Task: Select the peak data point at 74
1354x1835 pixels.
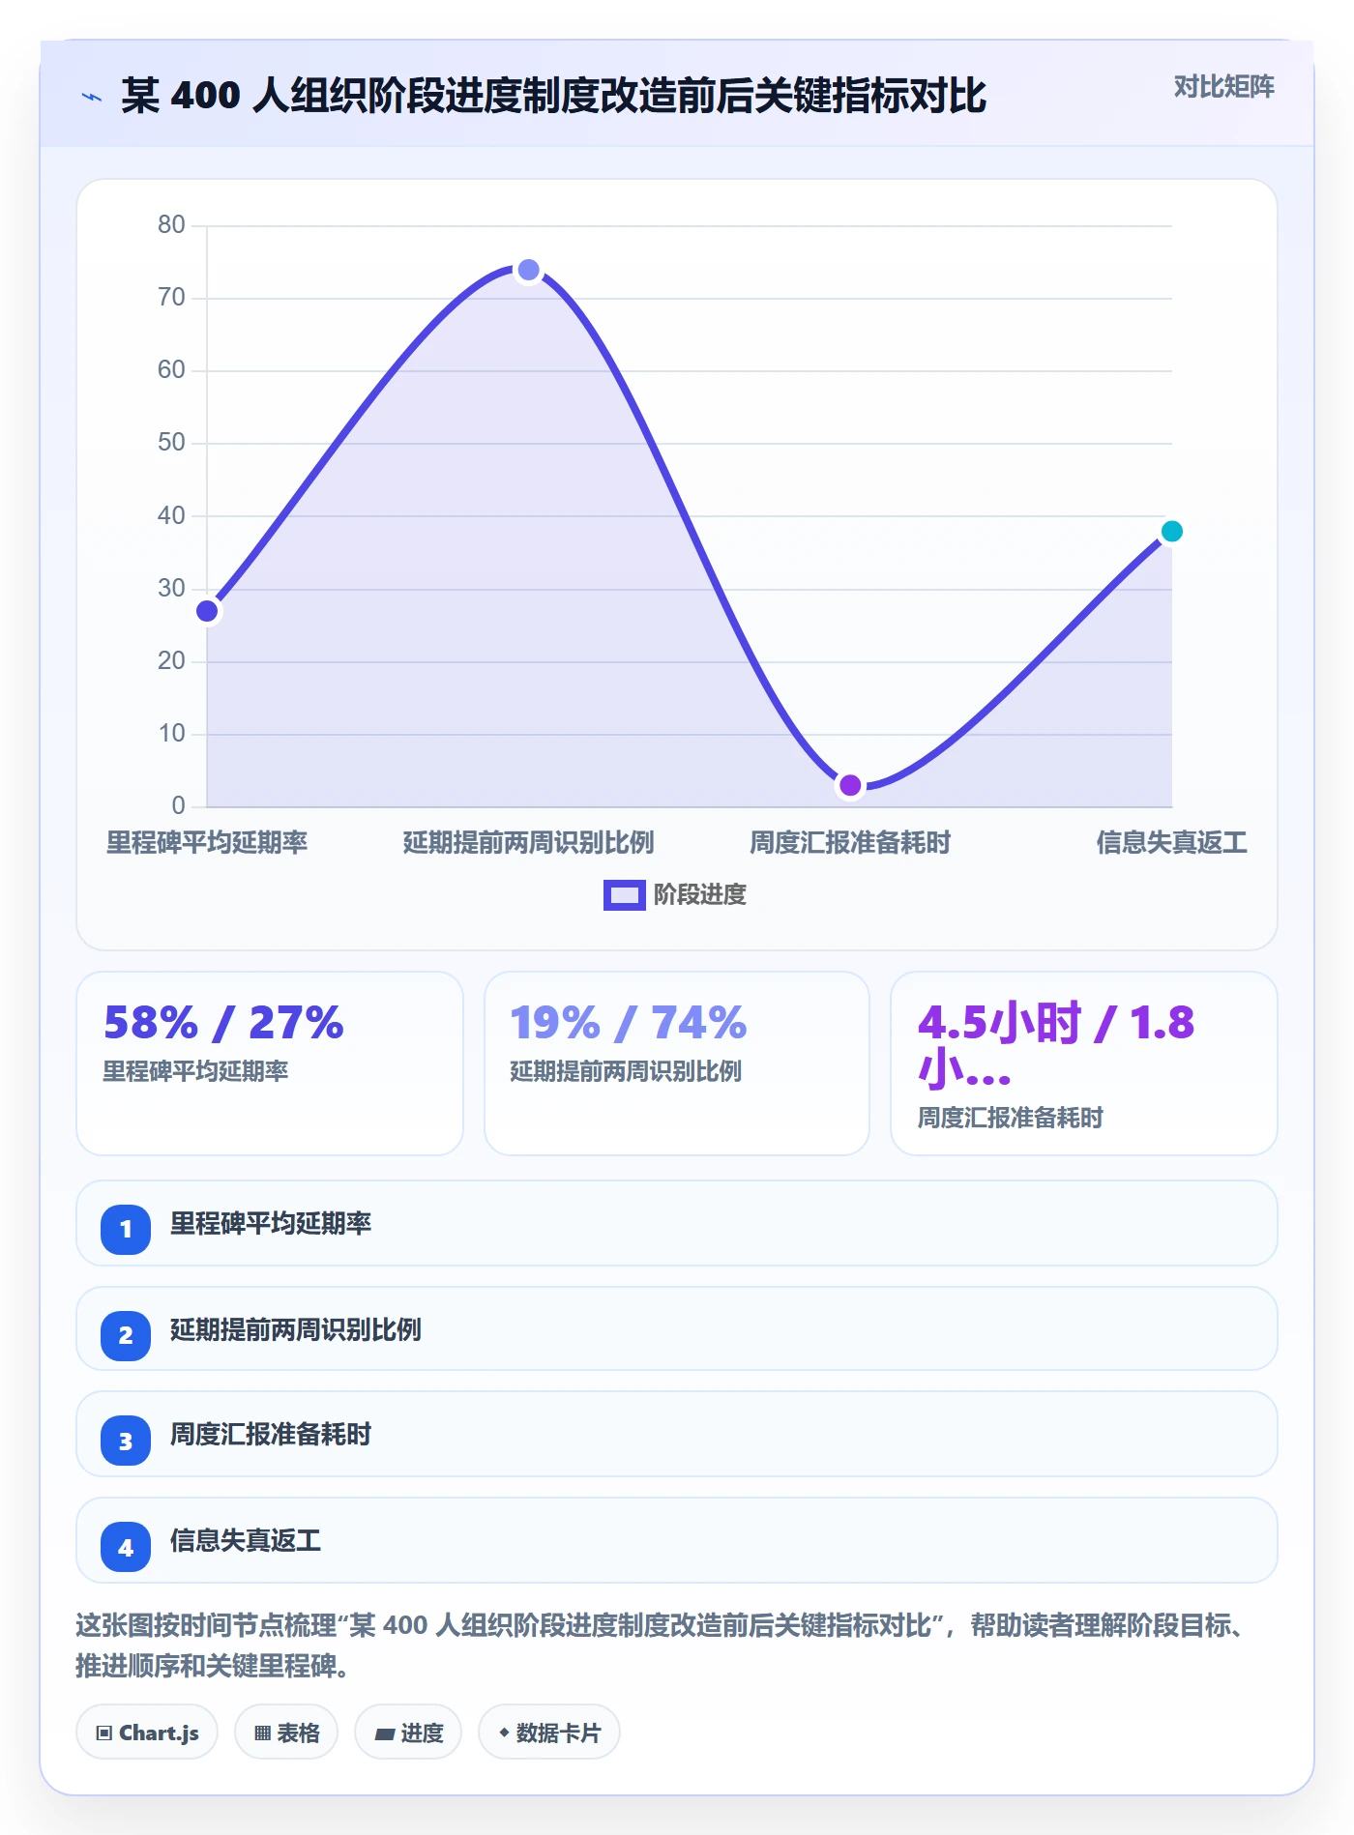Action: coord(528,270)
